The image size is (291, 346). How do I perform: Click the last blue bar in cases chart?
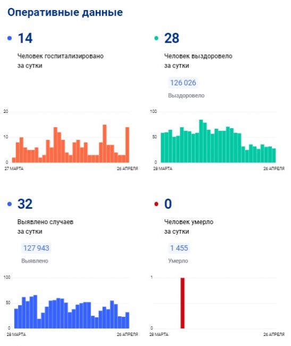(x=128, y=320)
